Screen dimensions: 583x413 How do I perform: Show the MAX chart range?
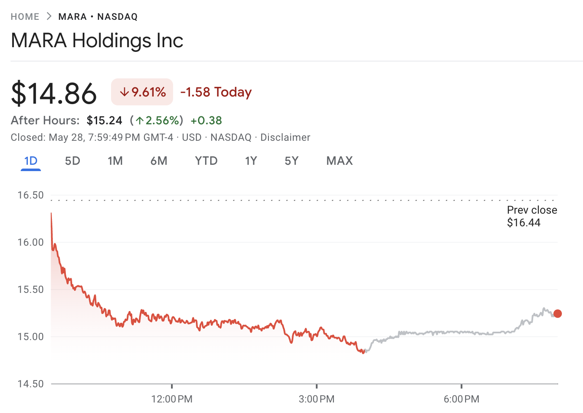339,161
